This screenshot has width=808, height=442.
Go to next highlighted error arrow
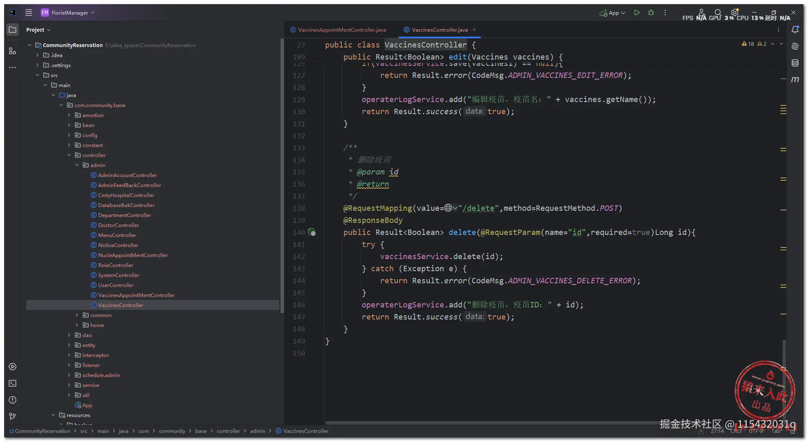point(781,44)
